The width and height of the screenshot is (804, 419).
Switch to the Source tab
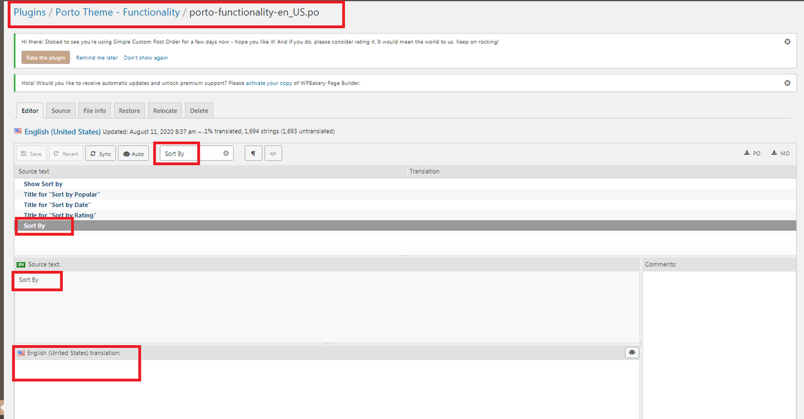[61, 110]
